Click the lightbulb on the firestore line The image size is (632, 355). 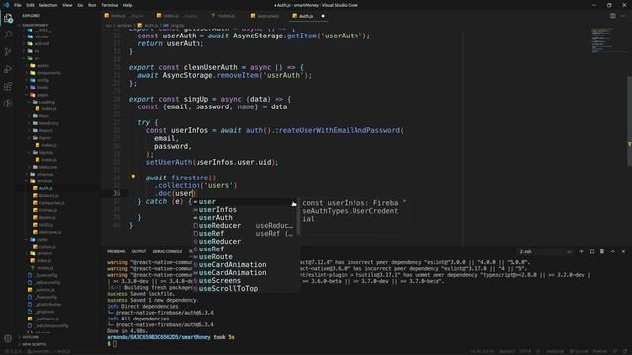(x=133, y=177)
